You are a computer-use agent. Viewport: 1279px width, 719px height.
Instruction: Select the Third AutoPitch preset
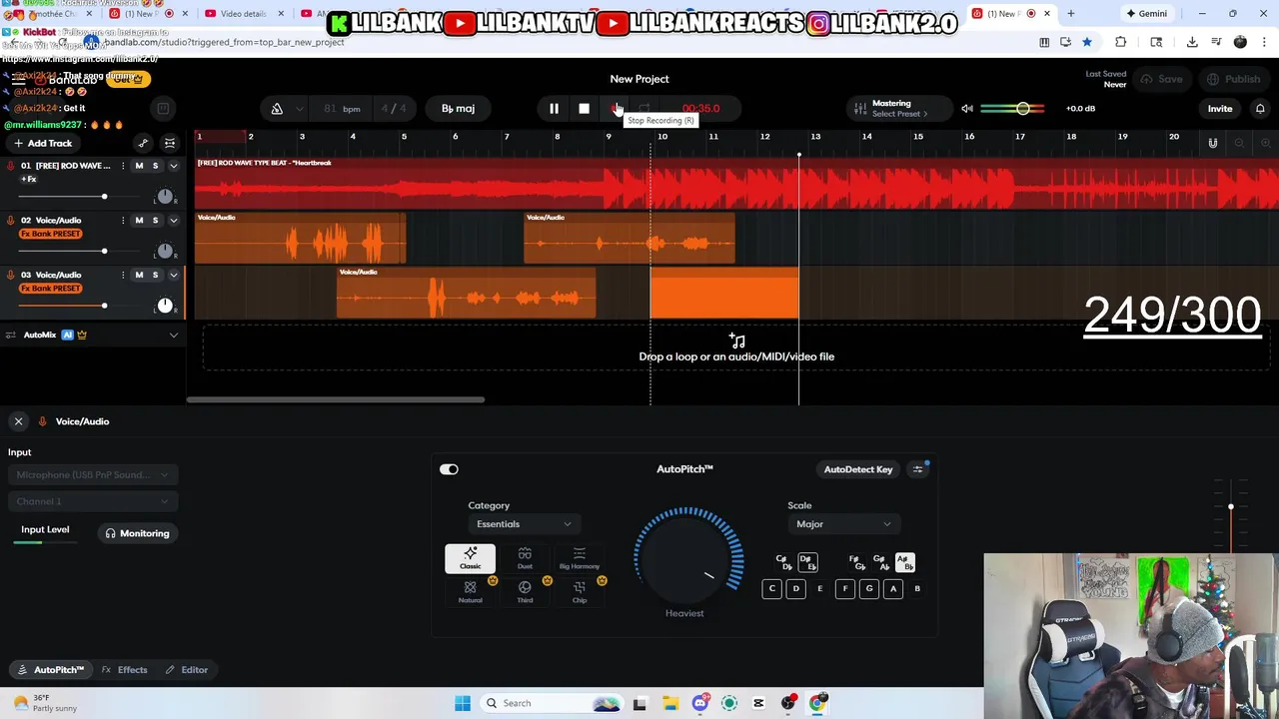(525, 592)
